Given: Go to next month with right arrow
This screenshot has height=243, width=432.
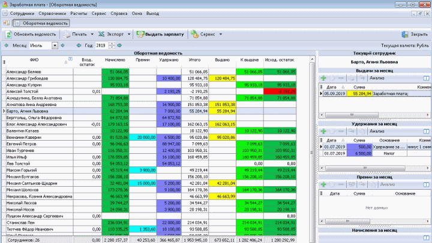Looking at the screenshot, I should coord(63,45).
